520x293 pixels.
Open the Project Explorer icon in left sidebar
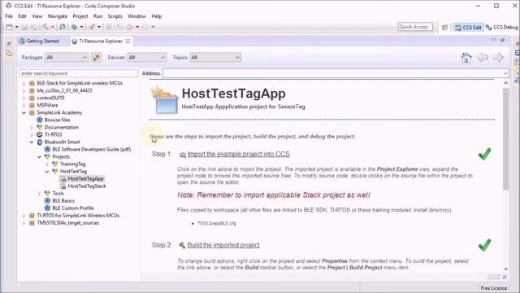coord(9,53)
